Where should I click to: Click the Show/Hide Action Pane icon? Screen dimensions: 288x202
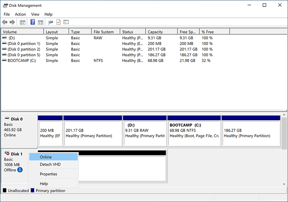tap(40, 22)
